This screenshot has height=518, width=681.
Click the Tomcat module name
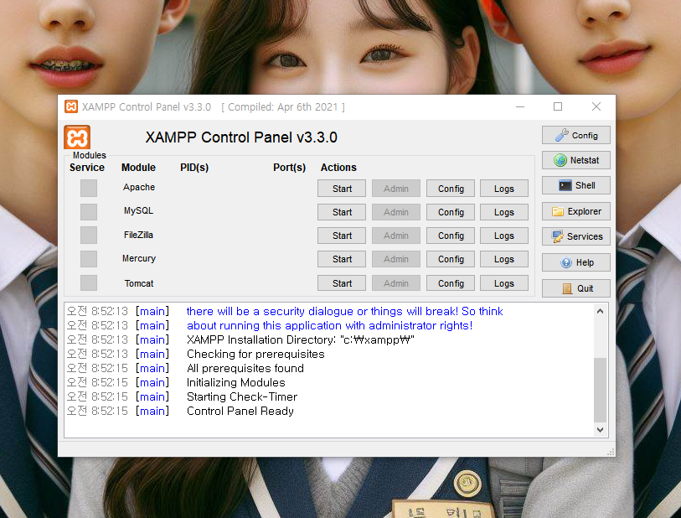(139, 283)
